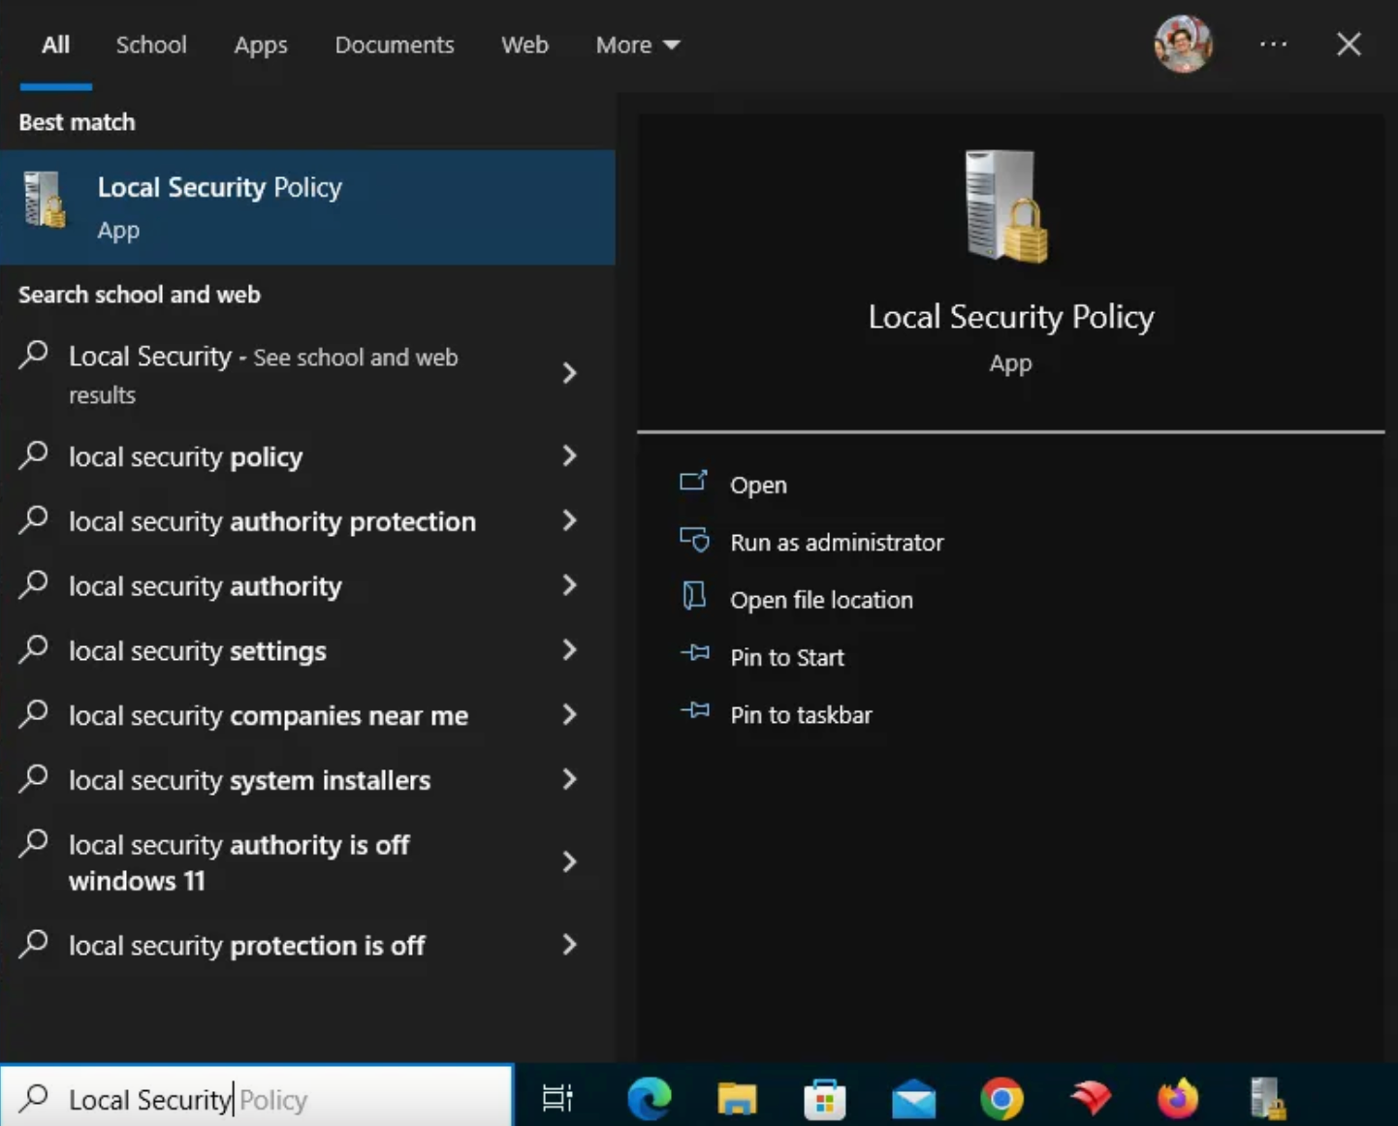Click Open file location action
The image size is (1398, 1126).
point(821,599)
